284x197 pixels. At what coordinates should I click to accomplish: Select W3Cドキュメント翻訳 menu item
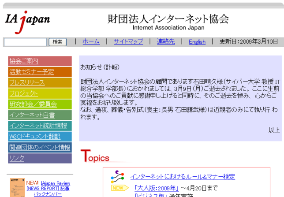(x=40, y=137)
